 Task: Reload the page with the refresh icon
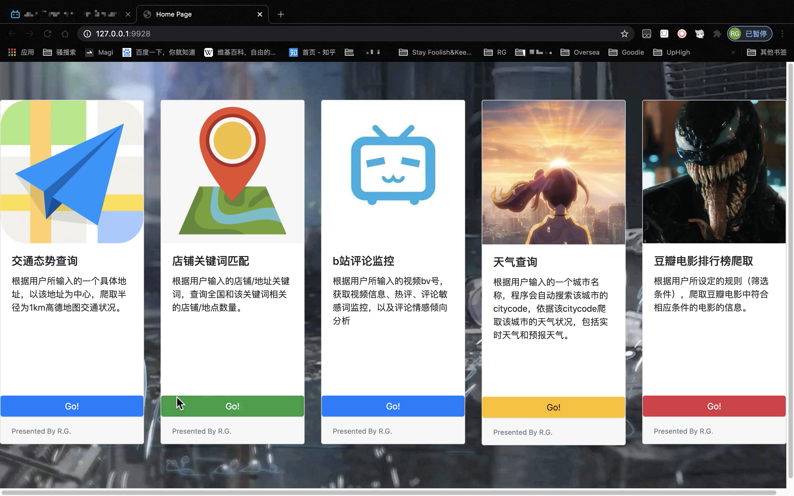click(47, 34)
